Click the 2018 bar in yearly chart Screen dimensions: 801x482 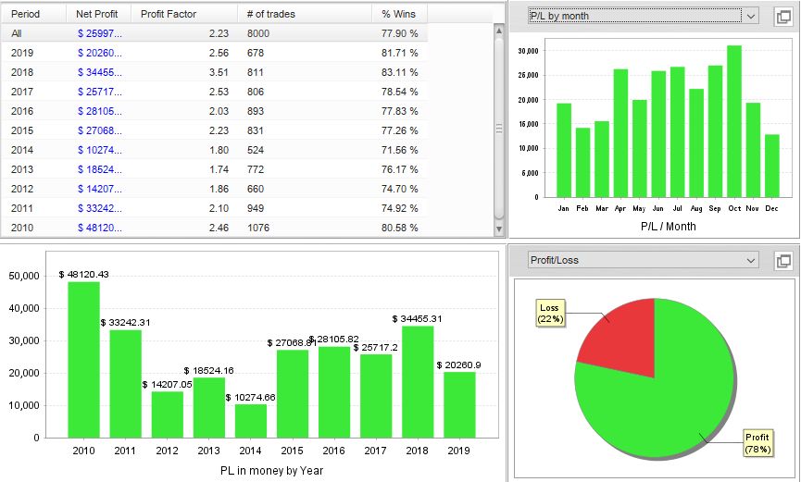click(x=418, y=382)
